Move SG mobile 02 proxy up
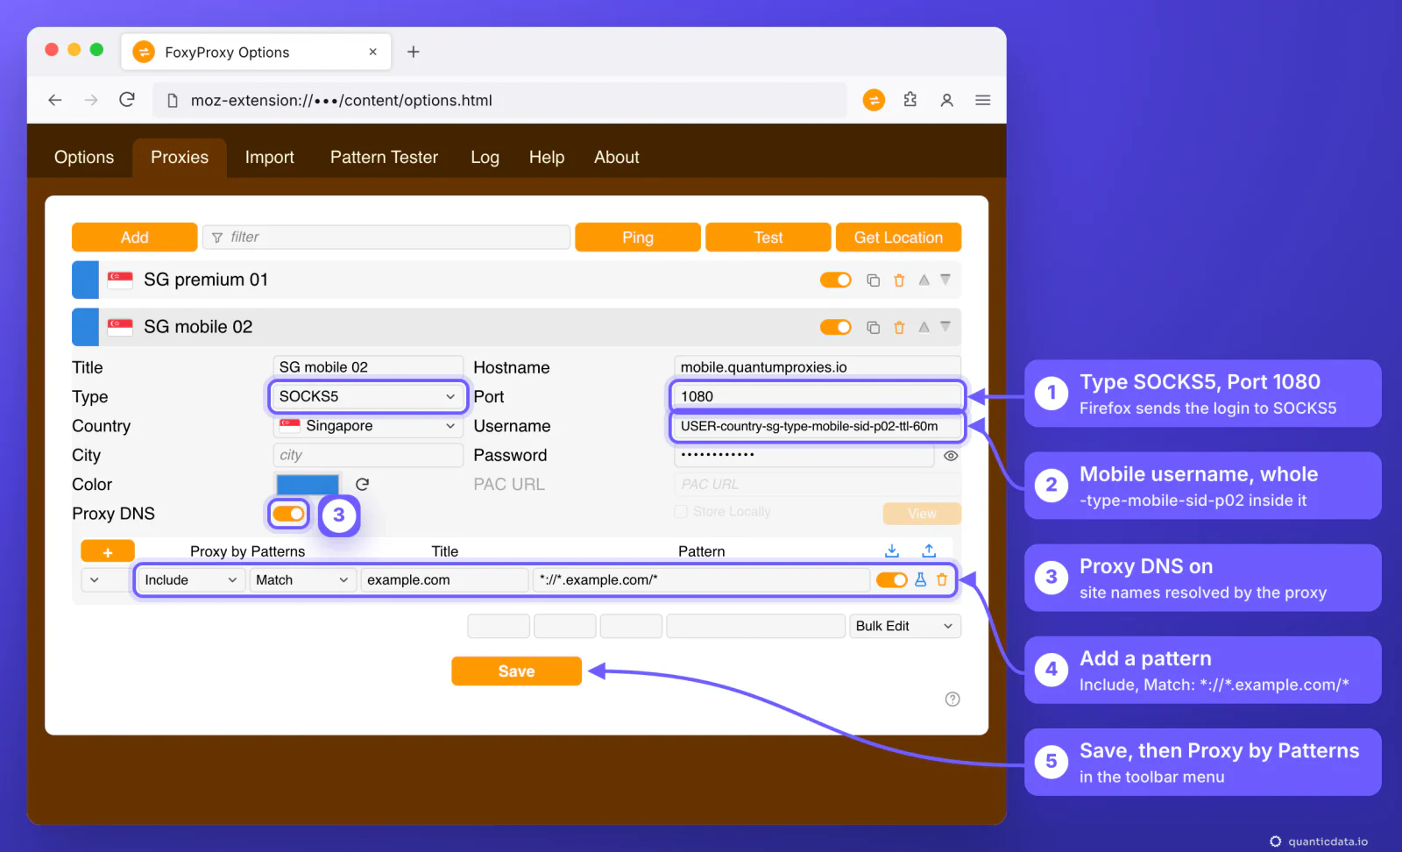The width and height of the screenshot is (1402, 852). click(924, 327)
